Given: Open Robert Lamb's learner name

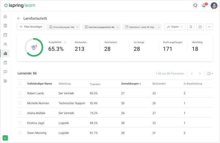Looking at the screenshot, I should point(35,93).
